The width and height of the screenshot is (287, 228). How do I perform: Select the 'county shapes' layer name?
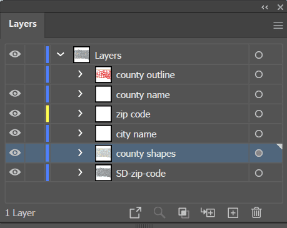pyautogui.click(x=146, y=154)
